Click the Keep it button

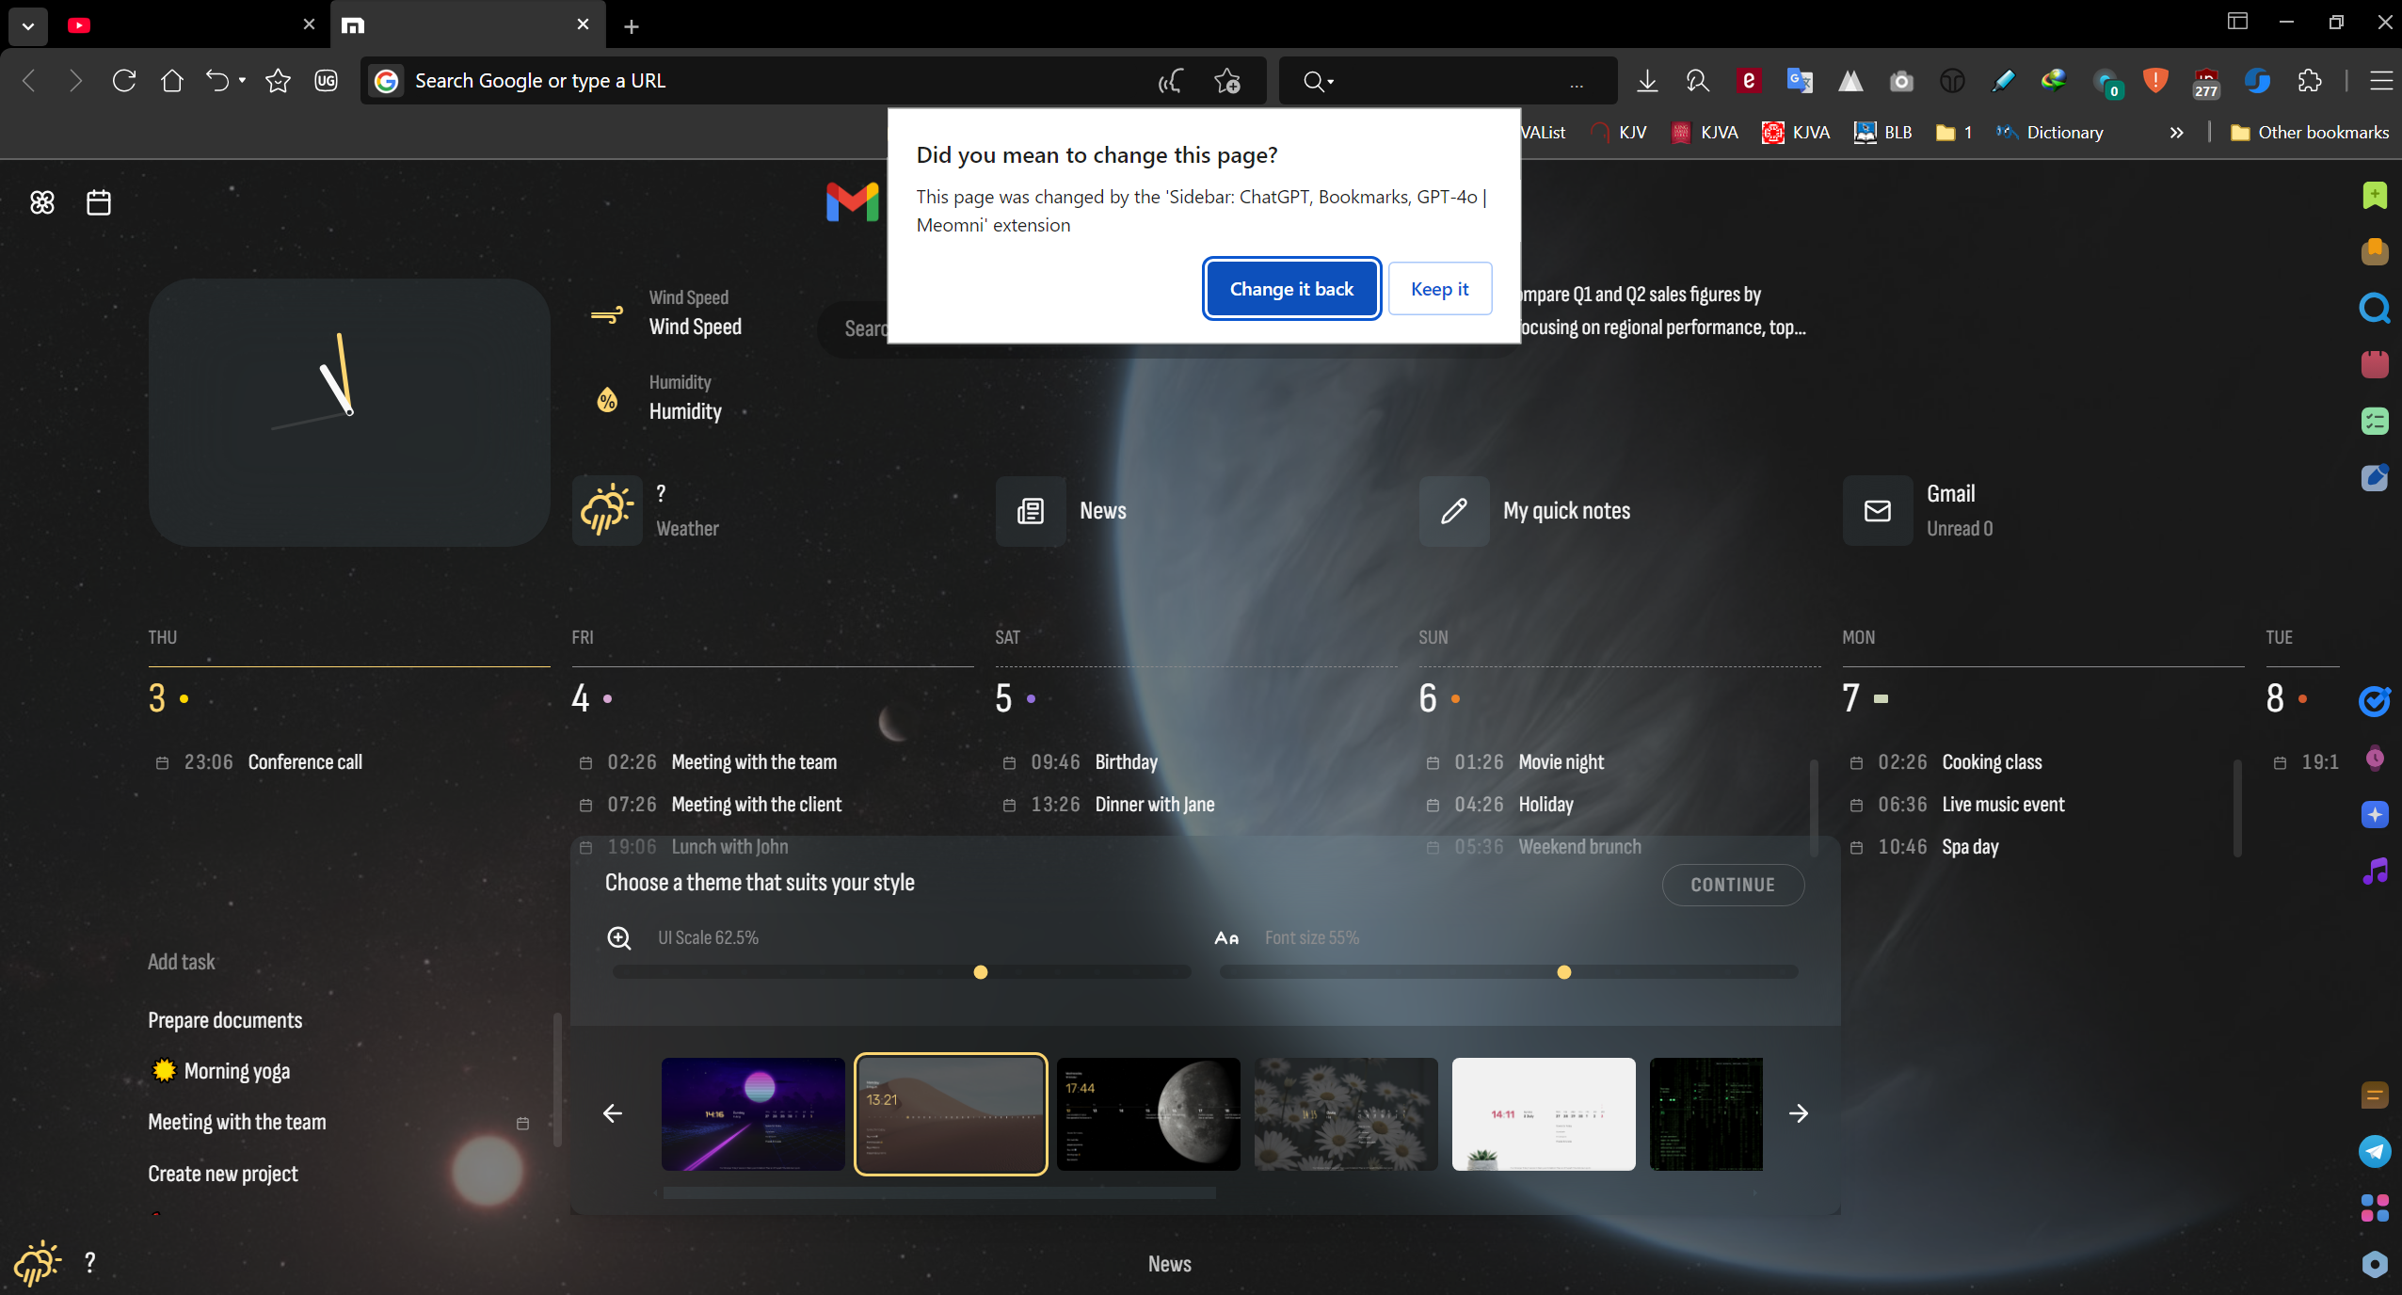pyautogui.click(x=1439, y=289)
